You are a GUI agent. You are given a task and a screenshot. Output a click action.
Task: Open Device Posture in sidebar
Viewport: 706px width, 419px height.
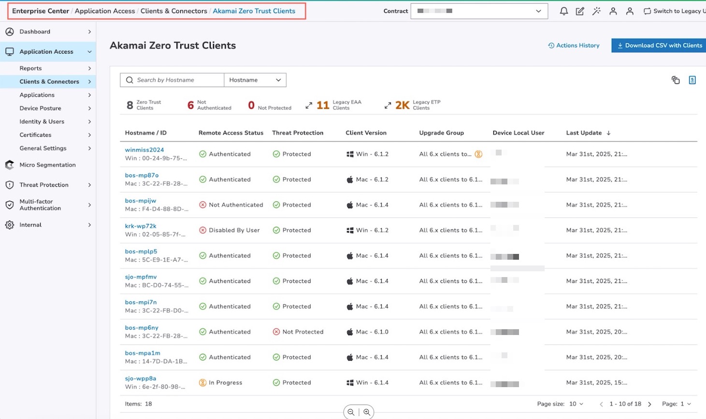41,108
